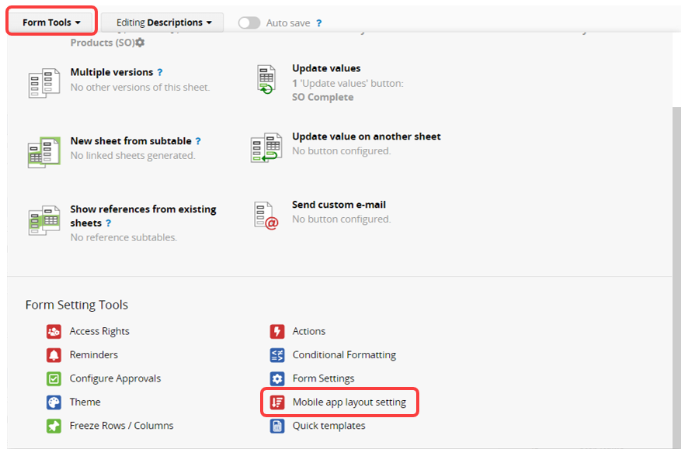Click the Conditional Formatting icon

pos(277,355)
